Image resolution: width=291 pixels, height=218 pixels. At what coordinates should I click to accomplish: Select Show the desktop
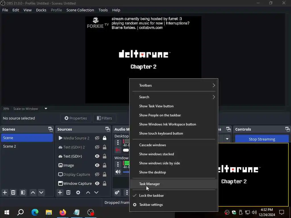[x=174, y=172]
